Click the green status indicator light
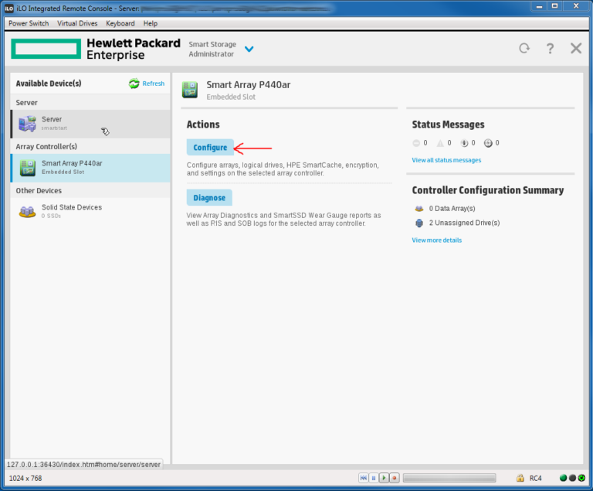The image size is (593, 491). pos(563,478)
